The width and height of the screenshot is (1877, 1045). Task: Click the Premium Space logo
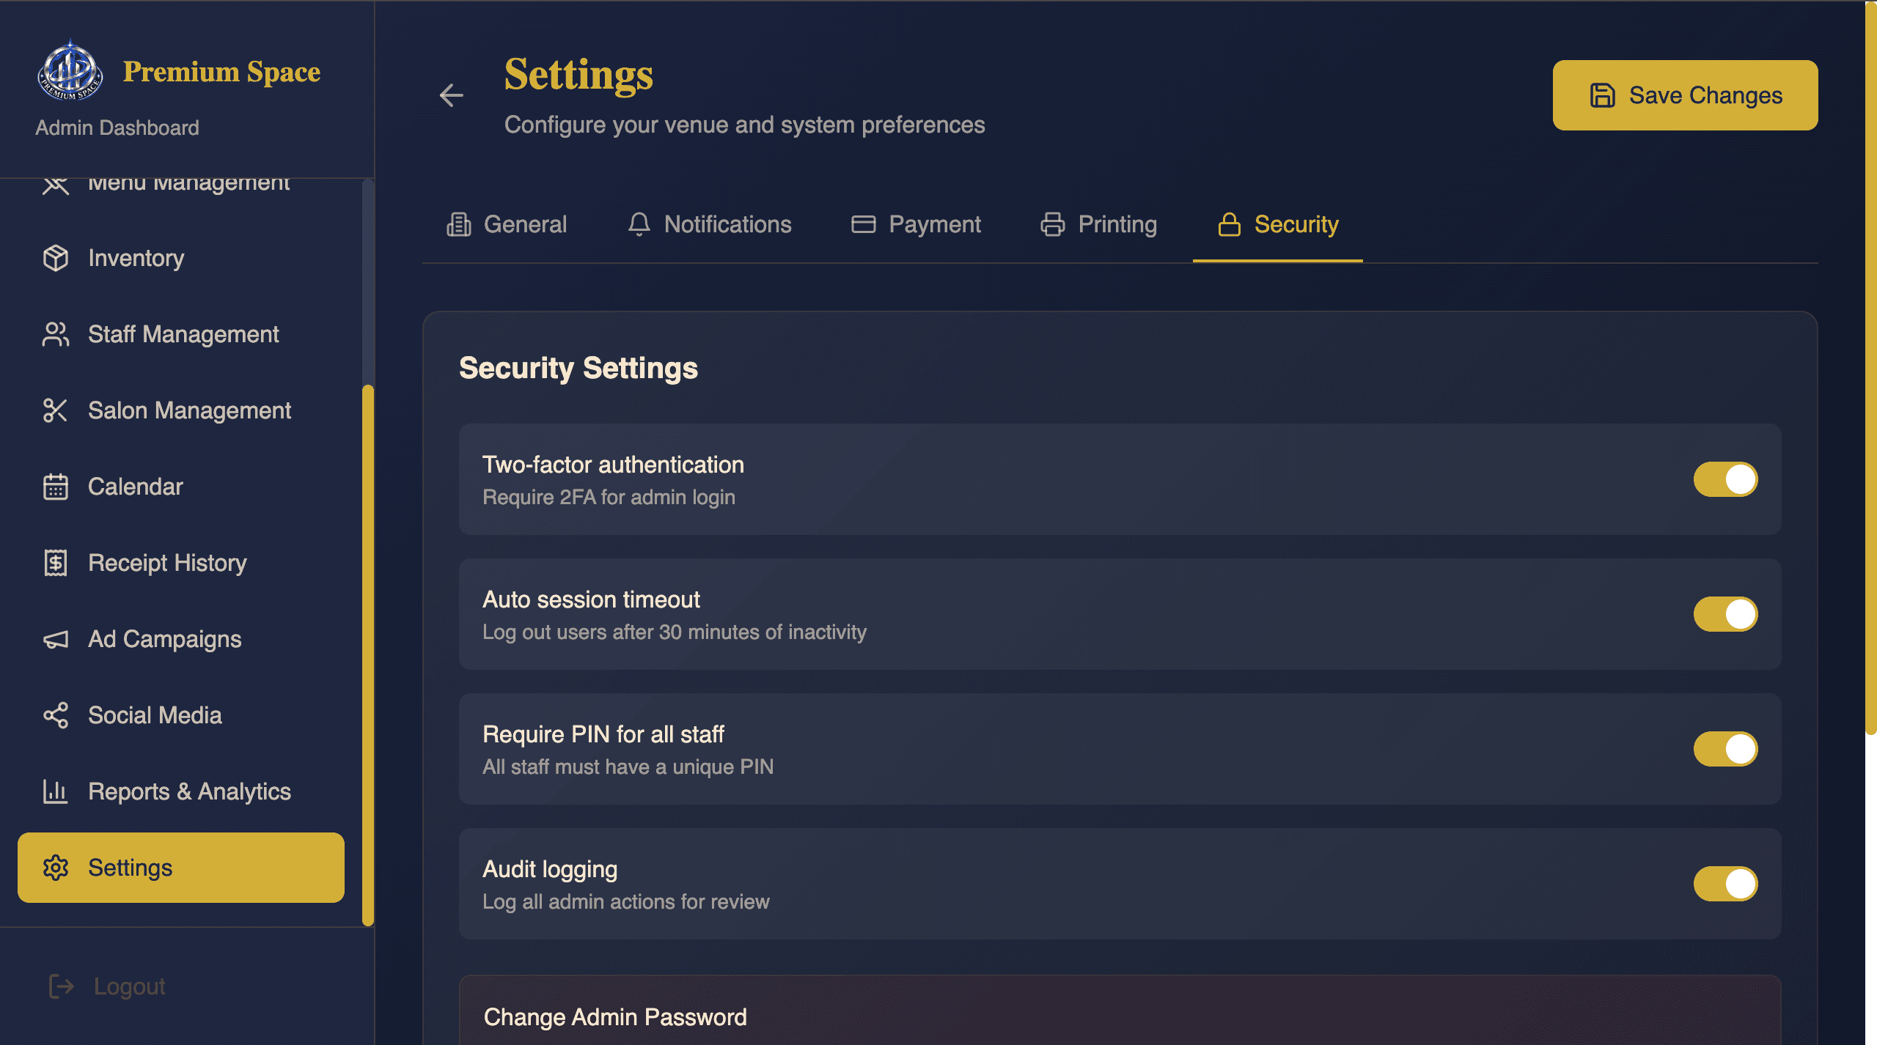(70, 70)
